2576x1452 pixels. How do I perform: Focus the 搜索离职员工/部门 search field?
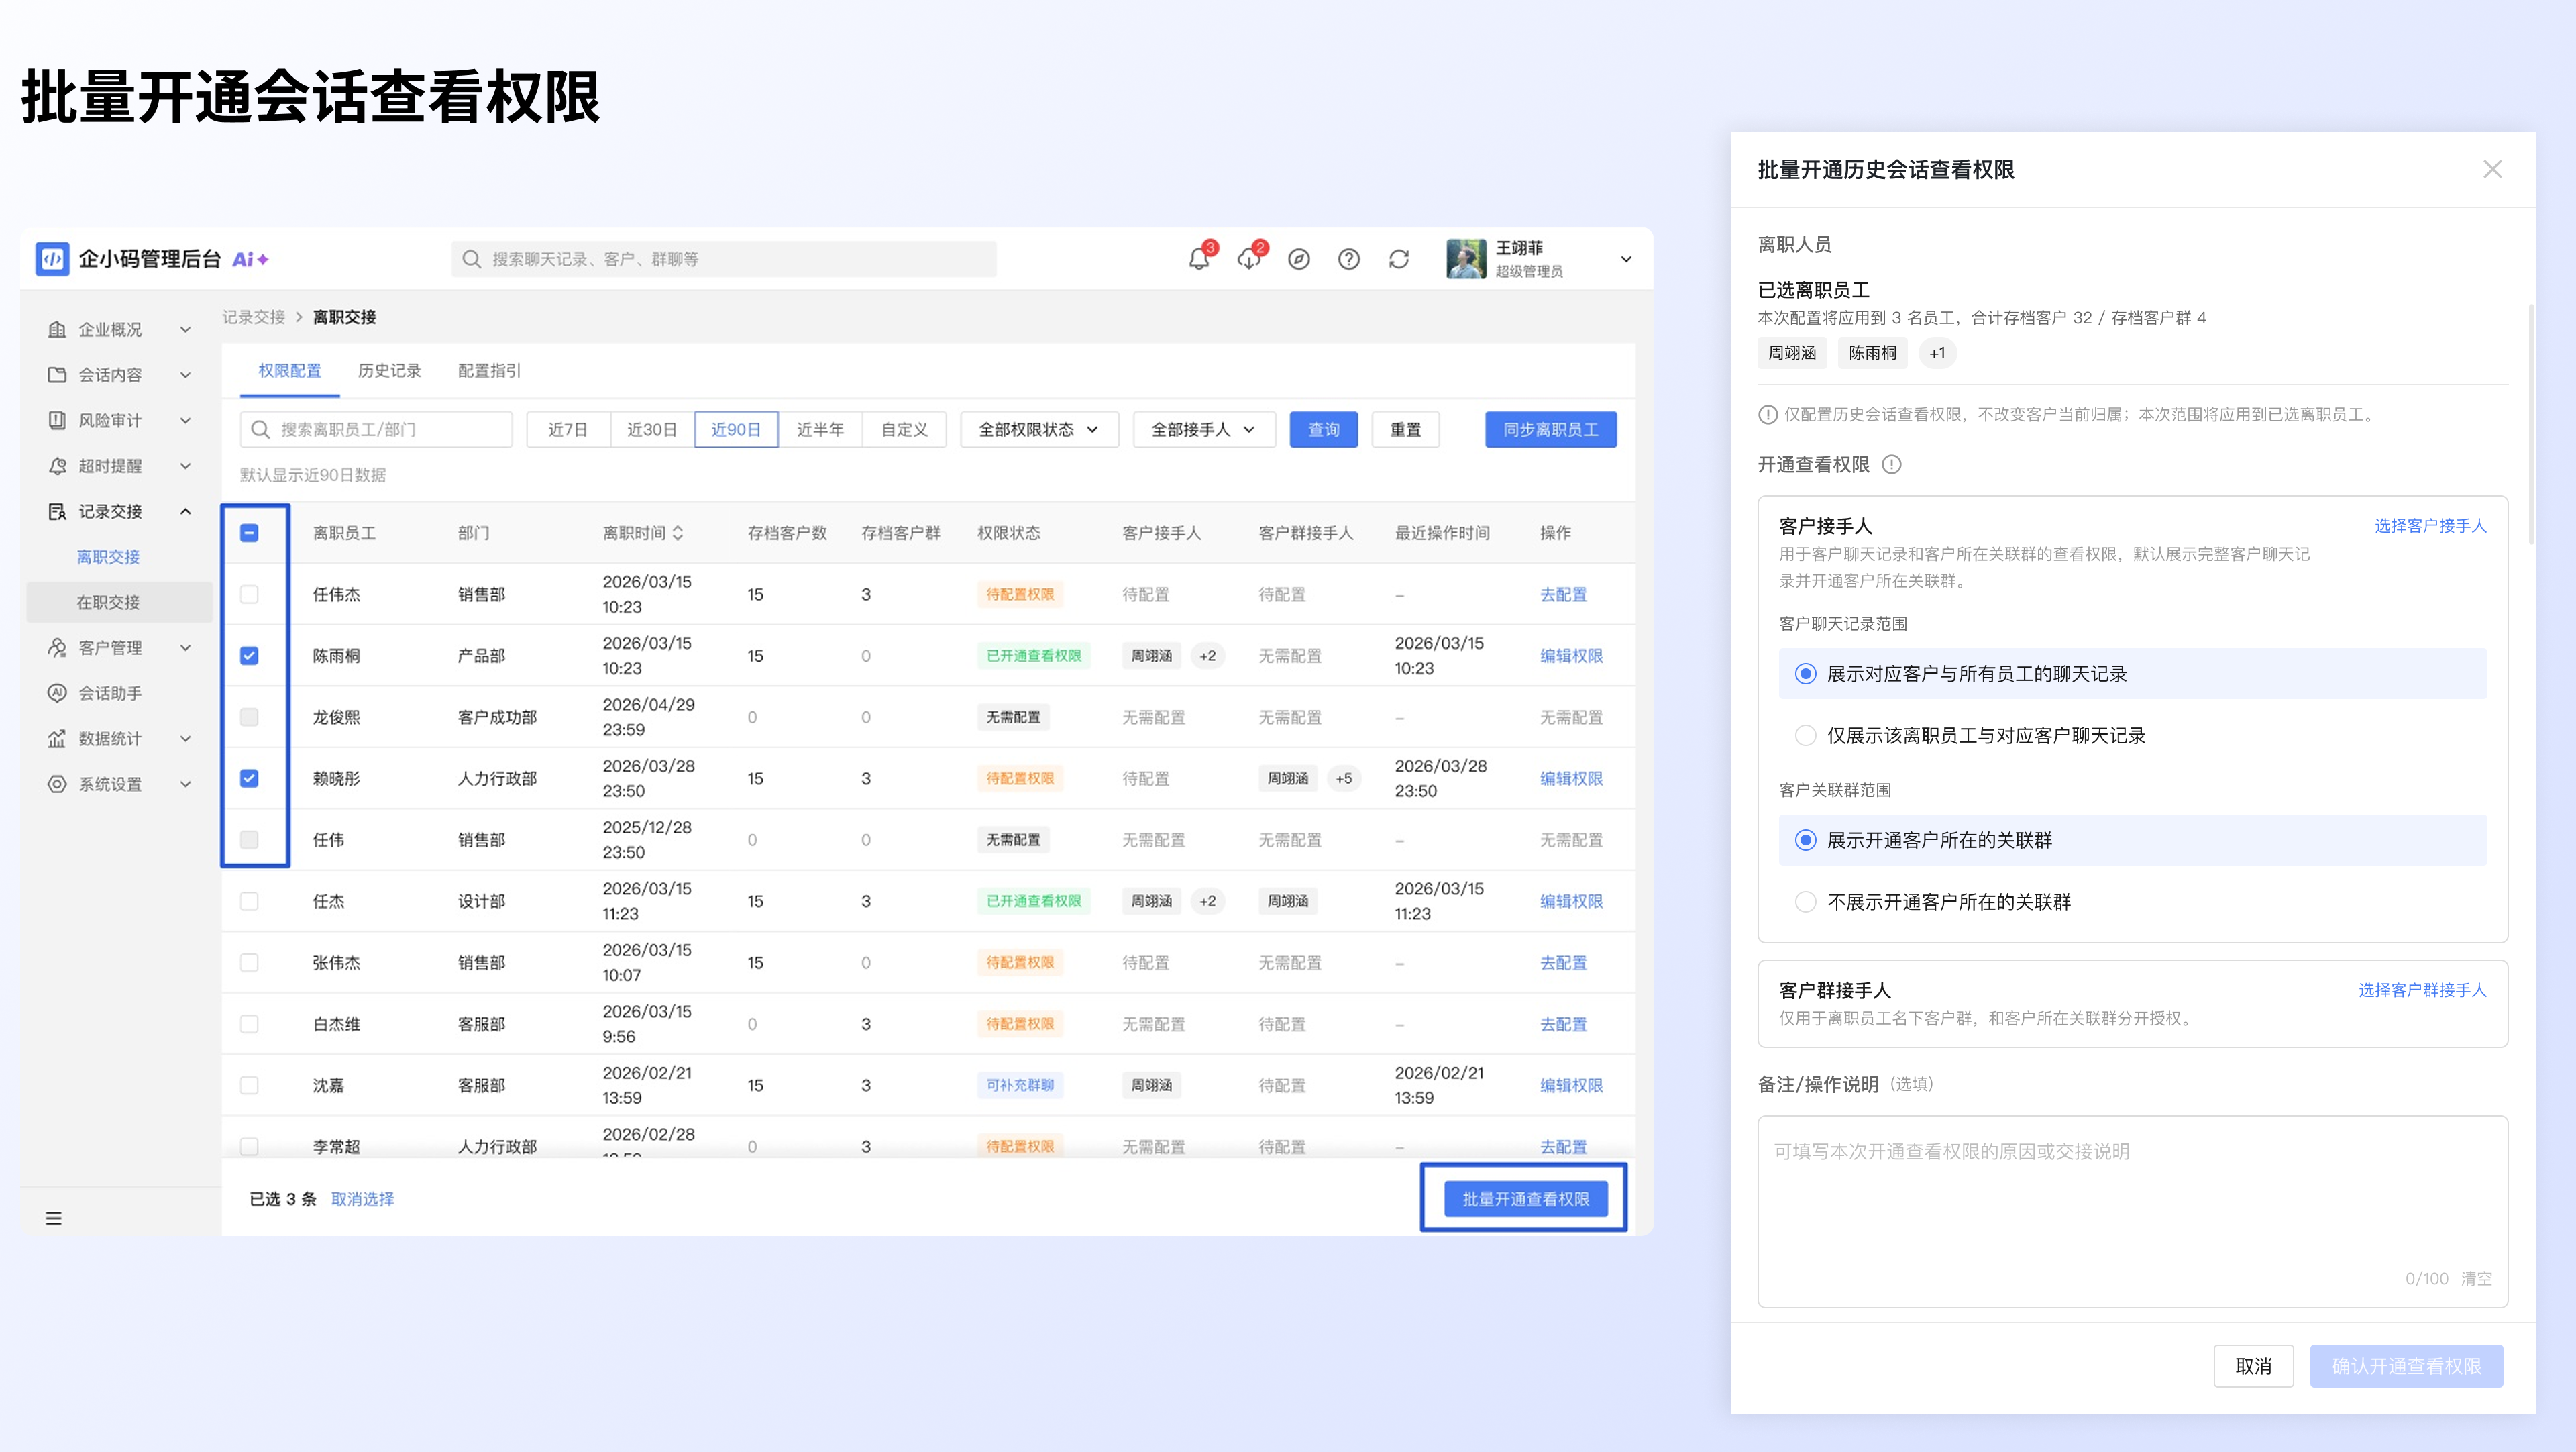tap(376, 429)
